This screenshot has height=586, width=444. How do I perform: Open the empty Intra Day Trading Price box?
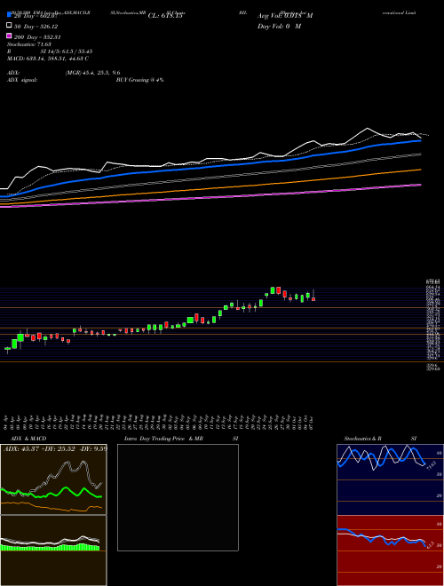coord(178,497)
